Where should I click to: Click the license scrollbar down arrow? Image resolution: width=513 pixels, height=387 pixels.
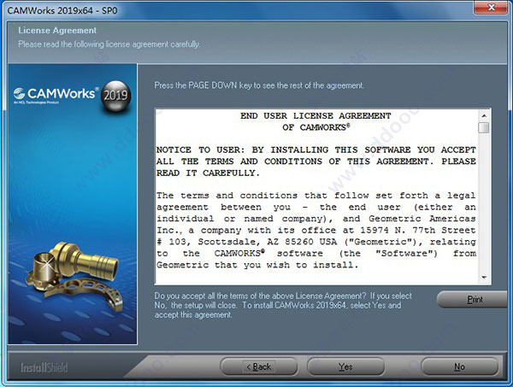(484, 278)
